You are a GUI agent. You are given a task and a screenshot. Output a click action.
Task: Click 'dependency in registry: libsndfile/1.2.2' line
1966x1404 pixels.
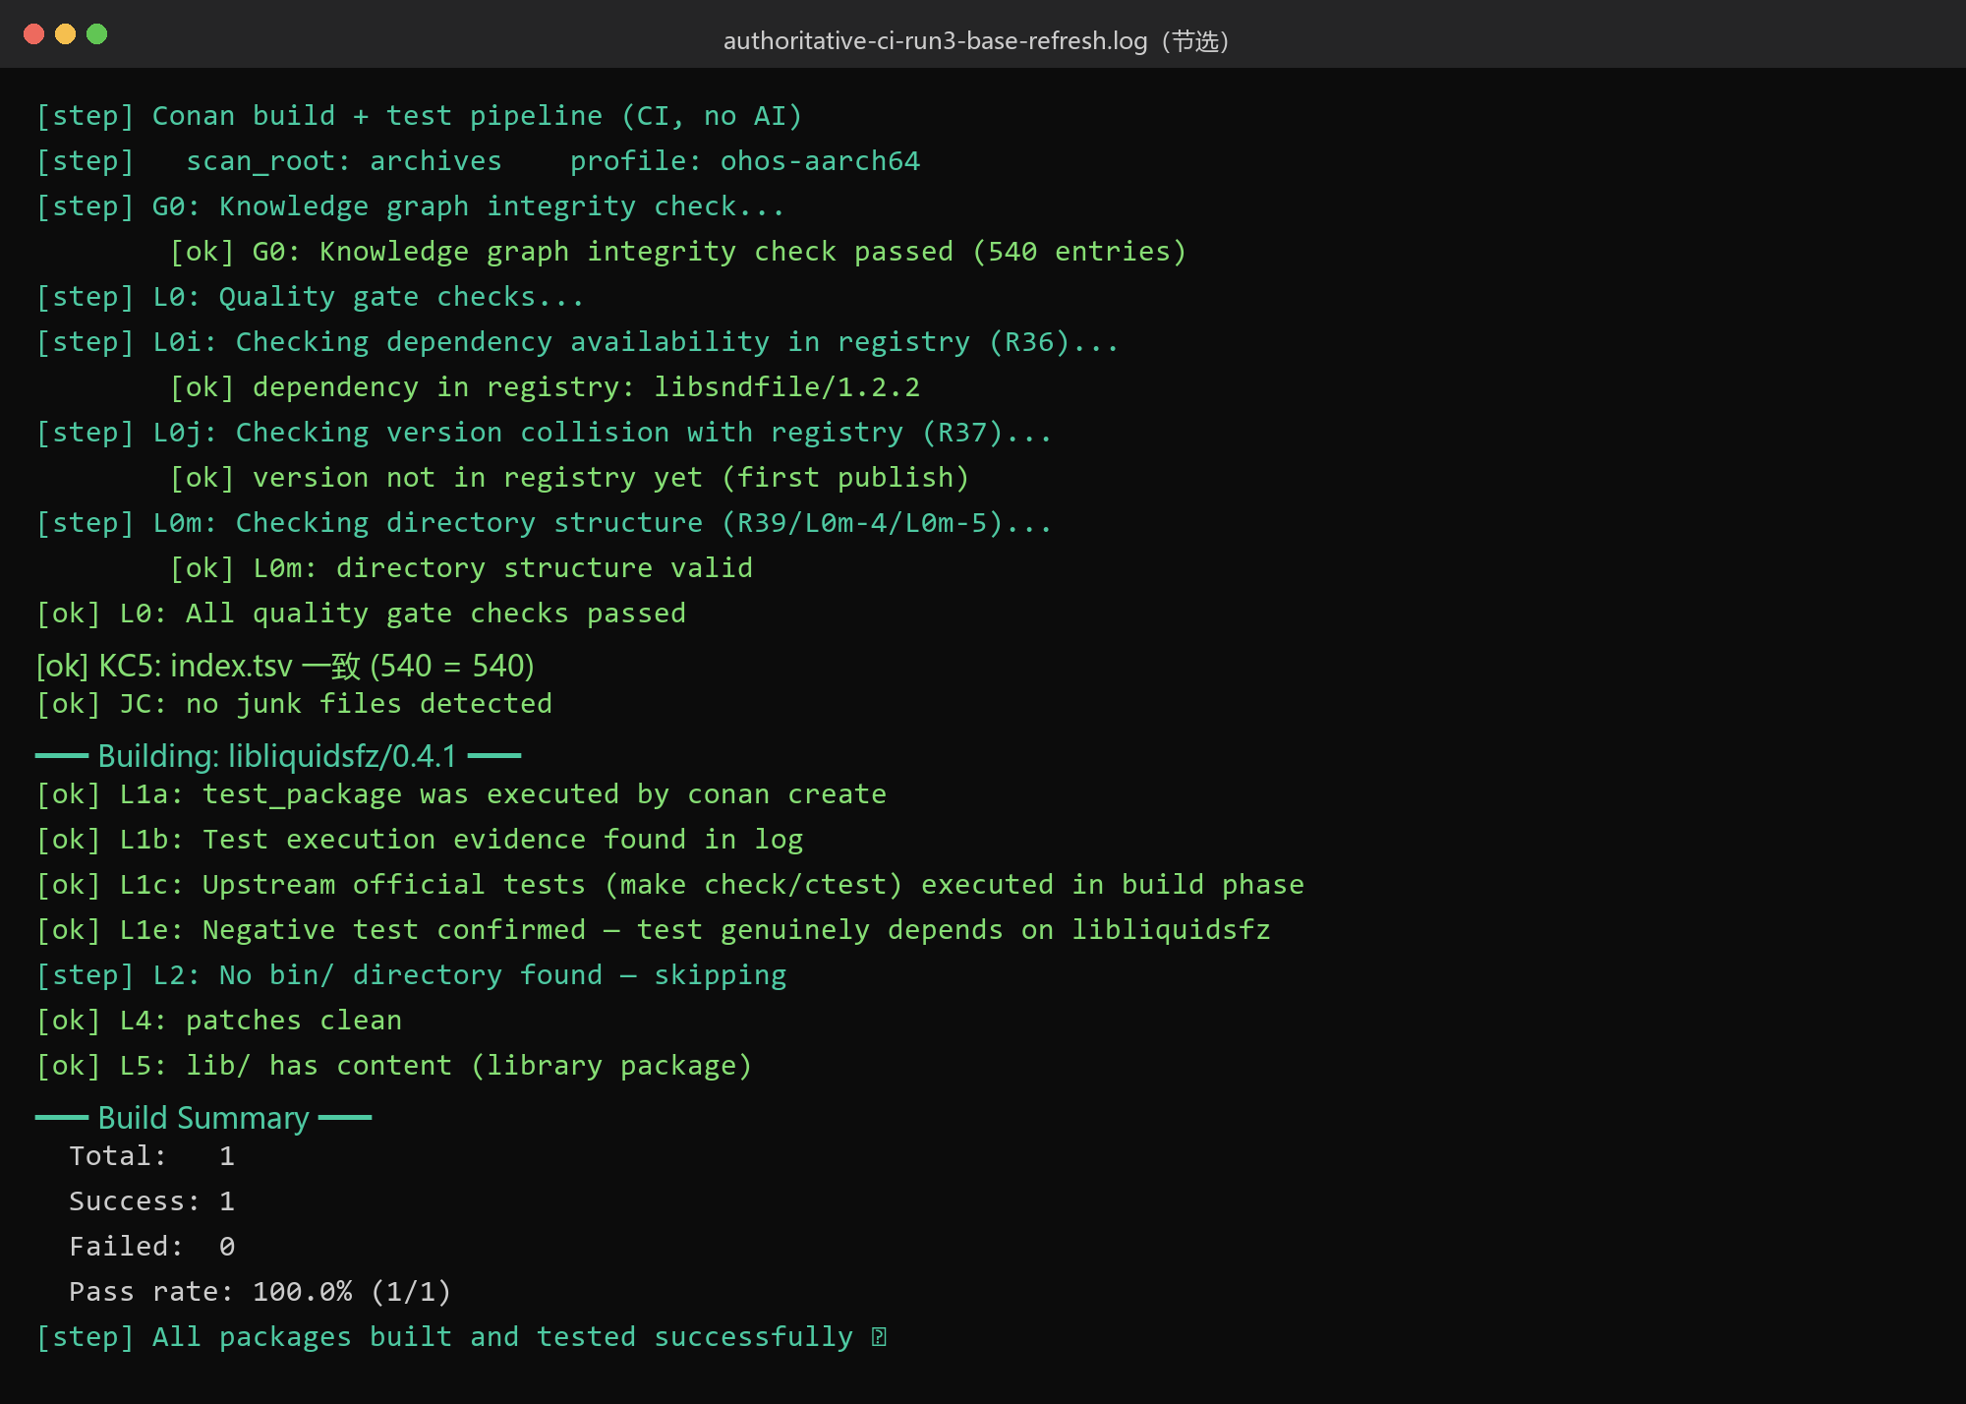545,387
